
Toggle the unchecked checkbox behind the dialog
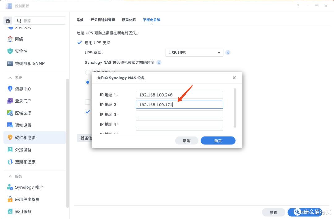[x=88, y=102]
